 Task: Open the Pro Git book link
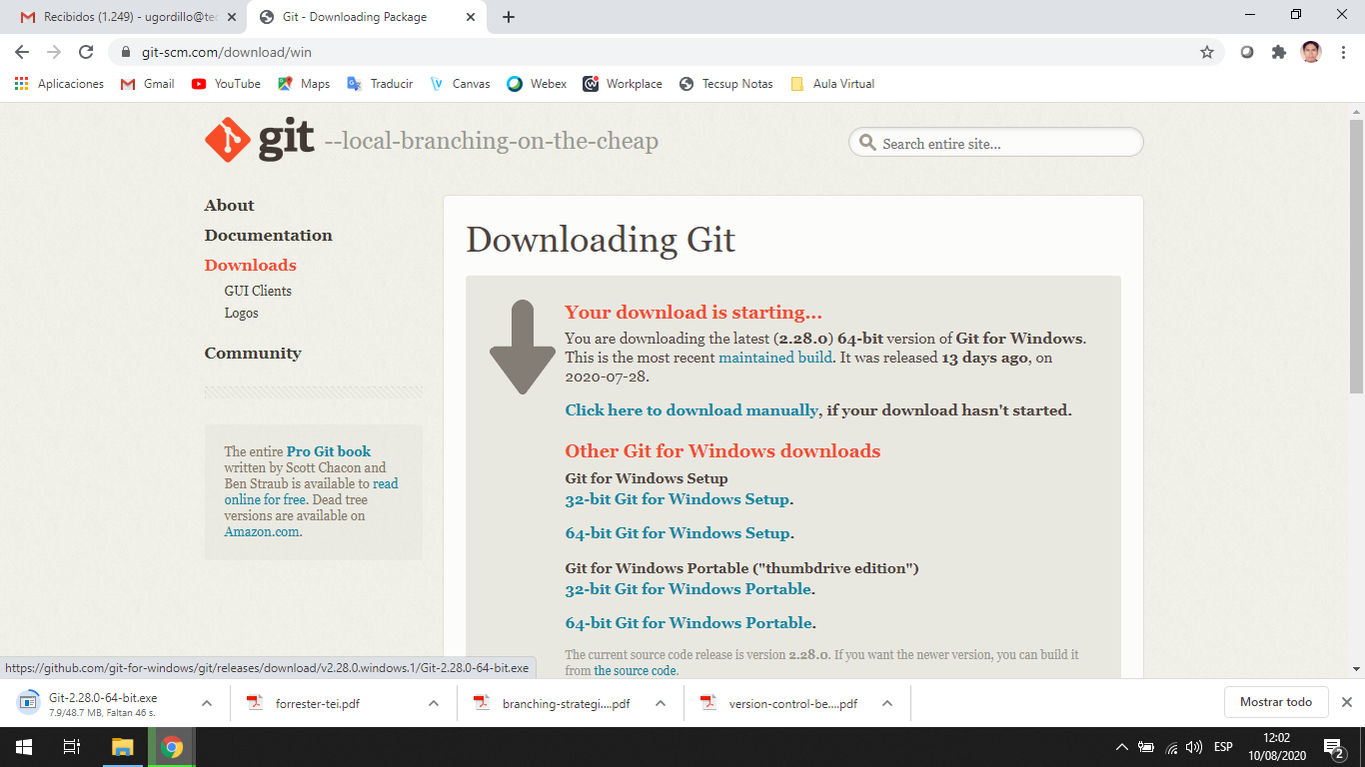coord(329,451)
